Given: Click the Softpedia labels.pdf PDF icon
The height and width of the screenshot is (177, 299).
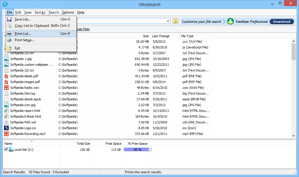Looking at the screenshot, I should point(6,76).
